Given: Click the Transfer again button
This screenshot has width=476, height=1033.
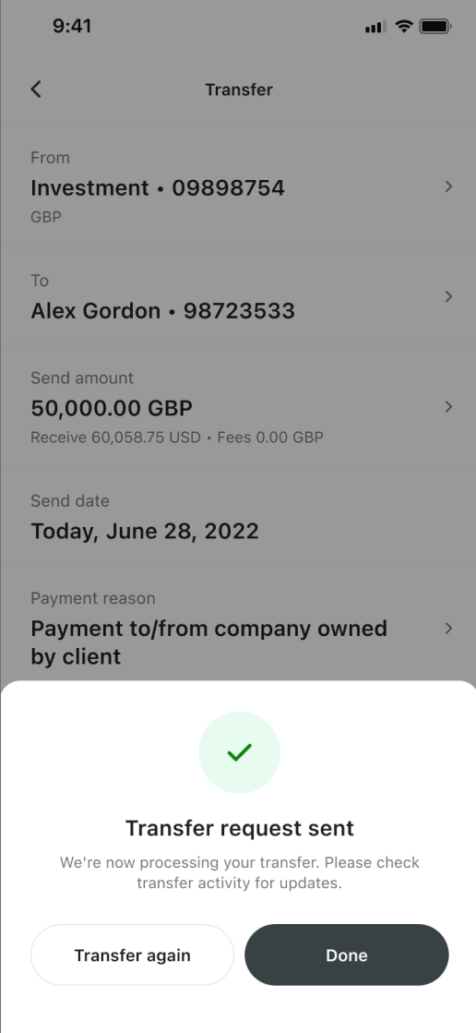Looking at the screenshot, I should click(132, 955).
